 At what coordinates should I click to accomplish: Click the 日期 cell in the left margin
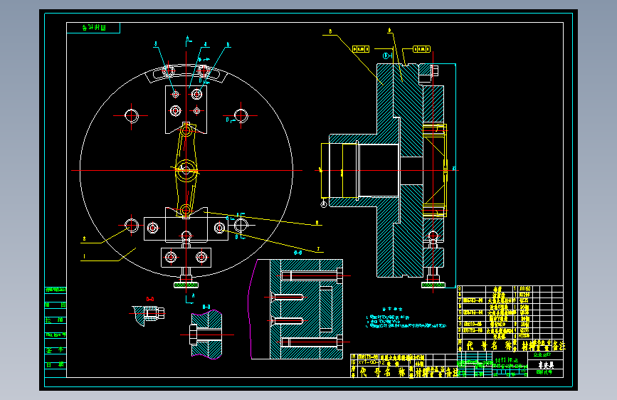pos(56,365)
